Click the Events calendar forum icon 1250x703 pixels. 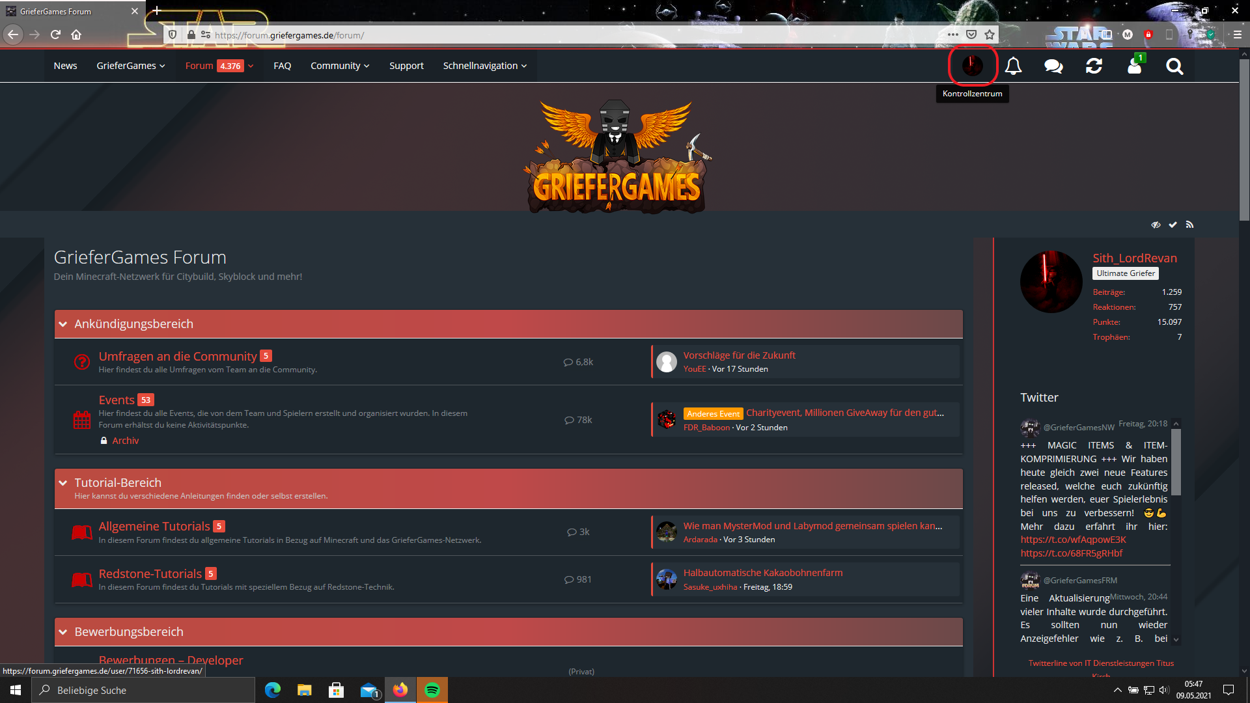pos(82,420)
